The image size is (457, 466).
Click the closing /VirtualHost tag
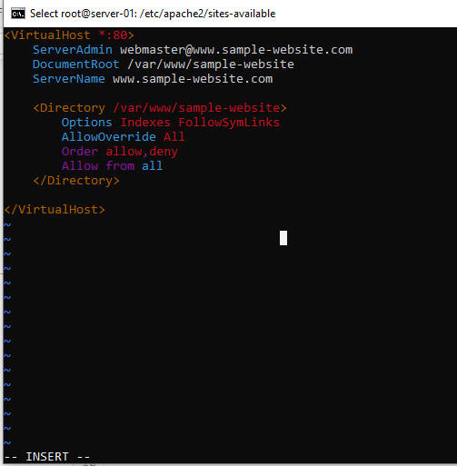pyautogui.click(x=55, y=210)
